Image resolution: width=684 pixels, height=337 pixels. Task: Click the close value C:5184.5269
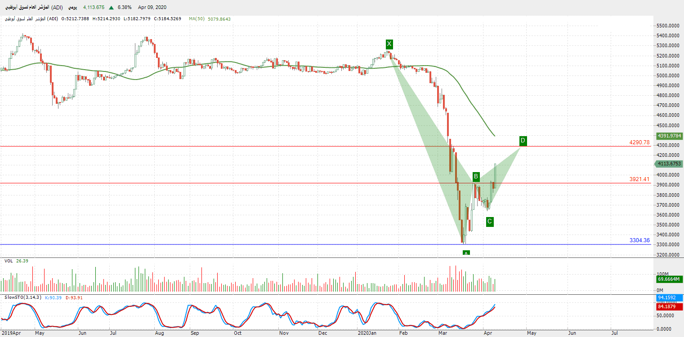pos(168,19)
